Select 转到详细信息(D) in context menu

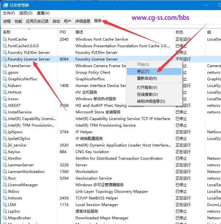click(151, 101)
